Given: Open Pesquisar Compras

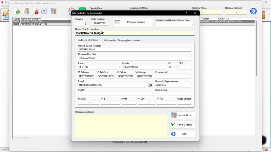Looking at the screenshot, I should (x=132, y=22).
